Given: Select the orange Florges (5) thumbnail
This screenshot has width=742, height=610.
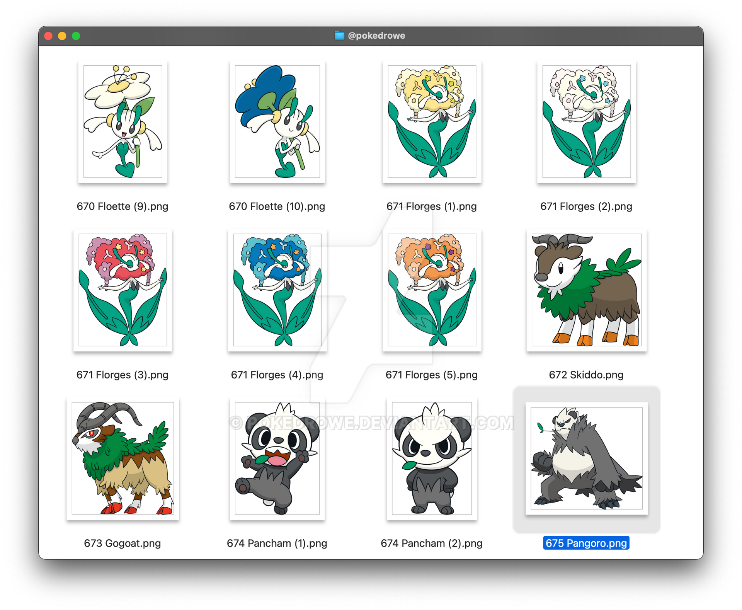Looking at the screenshot, I should [432, 290].
